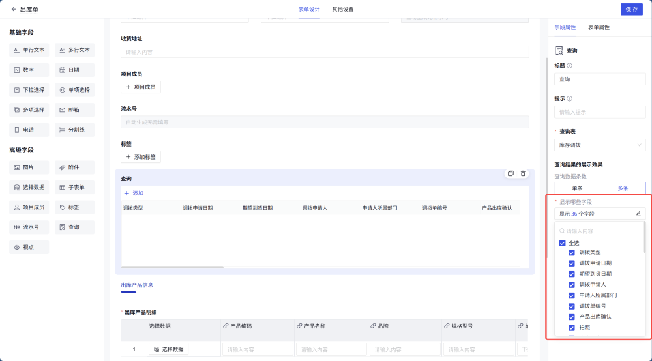Toggle the 产品出库确认 checkbox
652x361 pixels.
pos(572,317)
